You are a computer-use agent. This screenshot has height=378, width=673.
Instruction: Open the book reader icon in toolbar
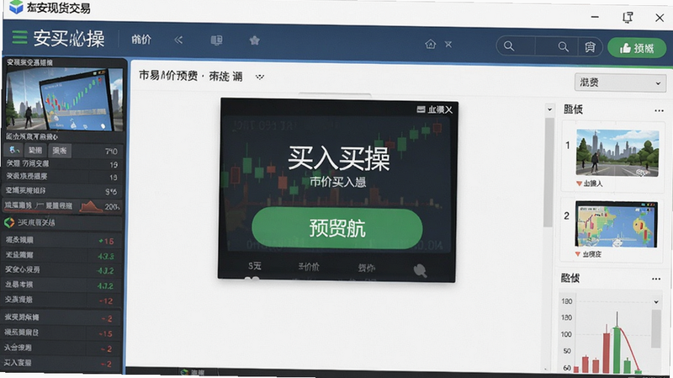216,40
